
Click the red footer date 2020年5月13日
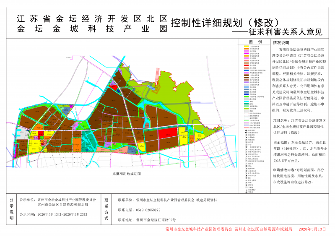click(312, 229)
